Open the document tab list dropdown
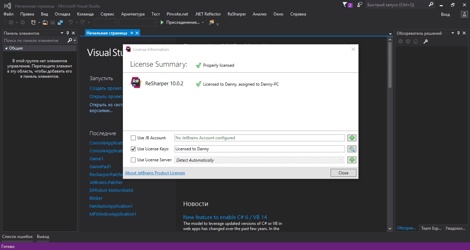The width and height of the screenshot is (470, 250). coord(390,34)
